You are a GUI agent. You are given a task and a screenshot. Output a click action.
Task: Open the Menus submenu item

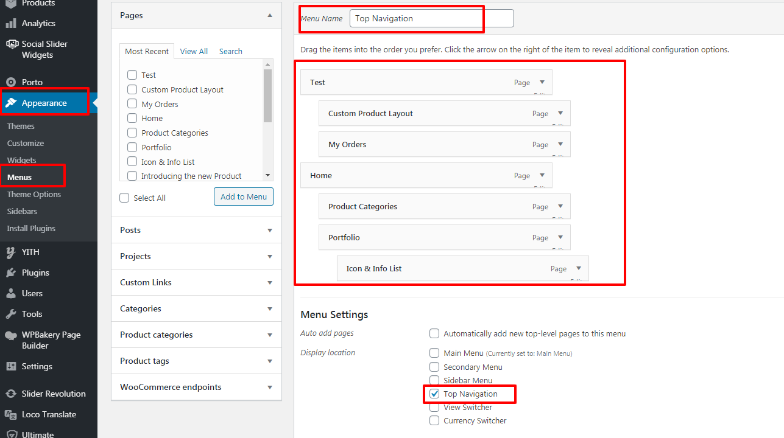point(19,177)
